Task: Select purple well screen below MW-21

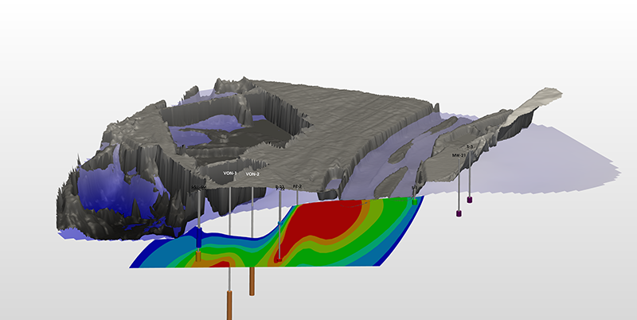Action: tap(459, 213)
